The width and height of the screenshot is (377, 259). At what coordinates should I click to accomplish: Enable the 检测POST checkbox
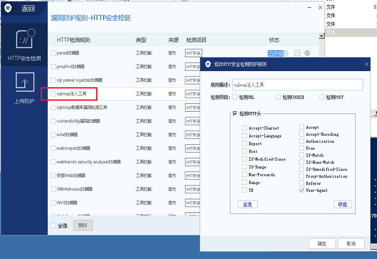322,97
